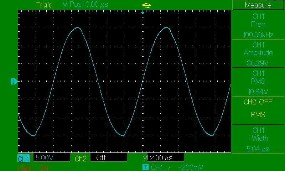Click the channel 1 ground level marker

click(x=14, y=82)
